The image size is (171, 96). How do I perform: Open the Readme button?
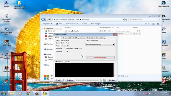[70, 80]
